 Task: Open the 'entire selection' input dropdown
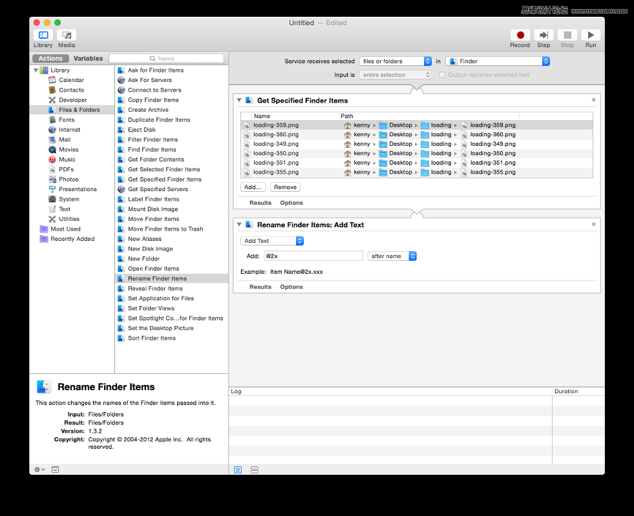coord(396,75)
